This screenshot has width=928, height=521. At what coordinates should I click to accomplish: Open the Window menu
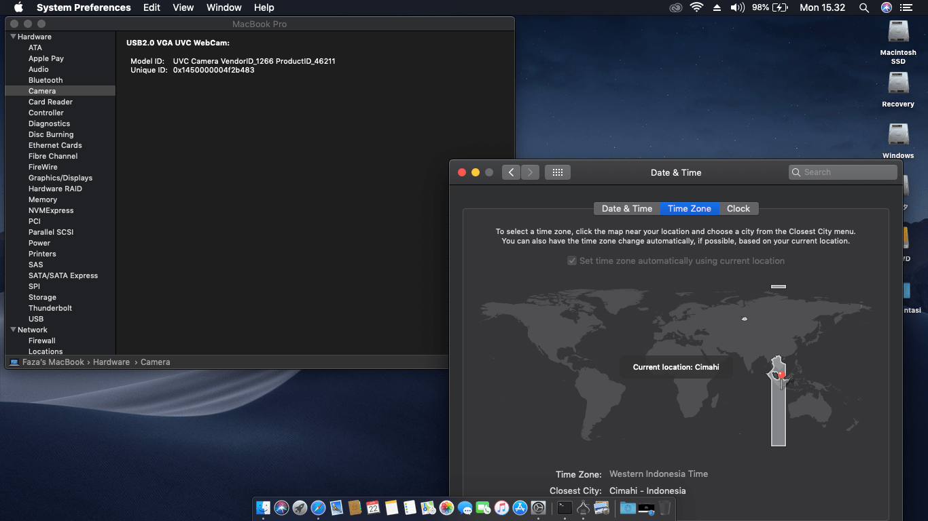[x=224, y=7]
